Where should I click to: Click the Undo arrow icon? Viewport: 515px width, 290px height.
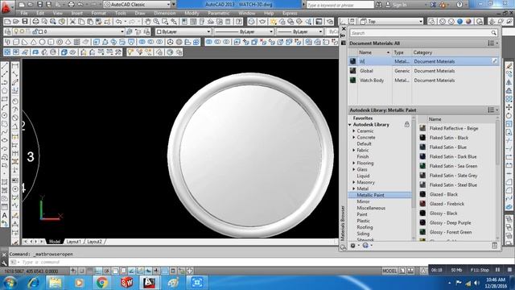(x=118, y=22)
